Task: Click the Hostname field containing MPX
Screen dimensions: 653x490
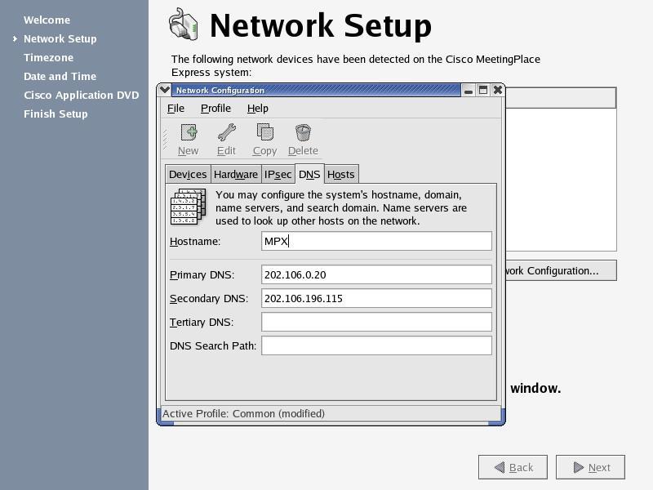Action: (376, 241)
